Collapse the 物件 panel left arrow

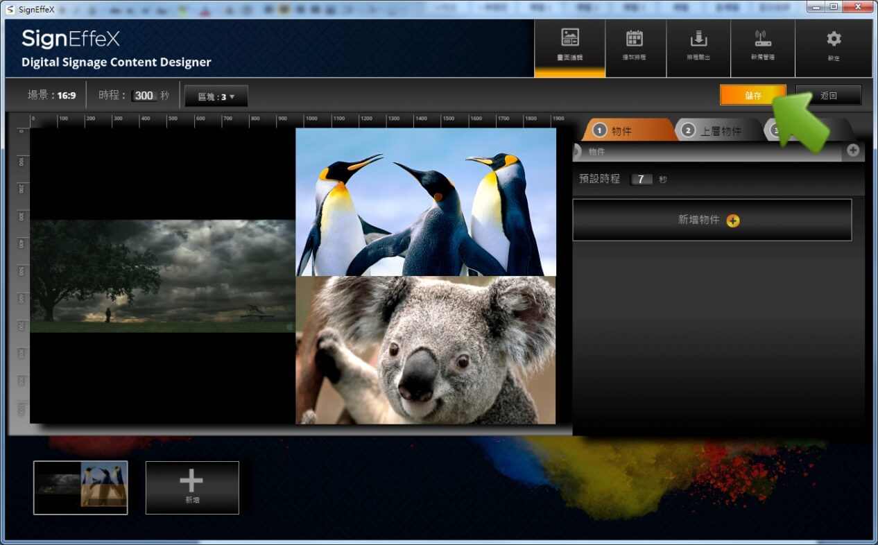(577, 151)
